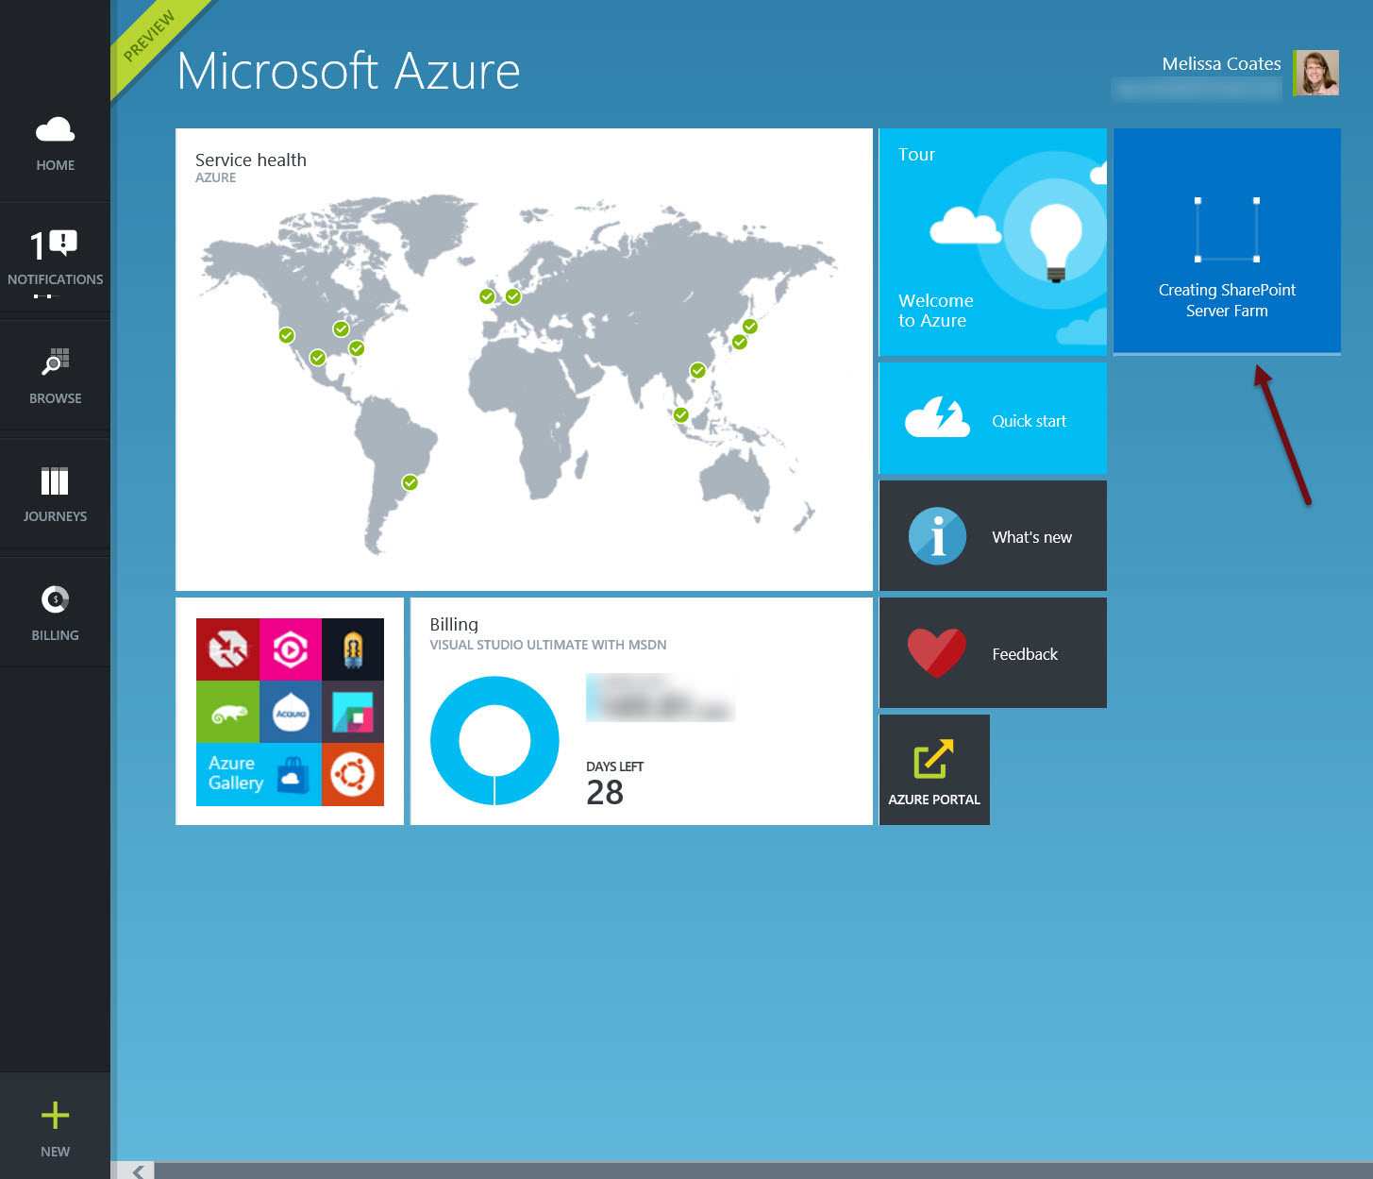
Task: Click the AZURE PORTAL label
Action: tap(934, 800)
